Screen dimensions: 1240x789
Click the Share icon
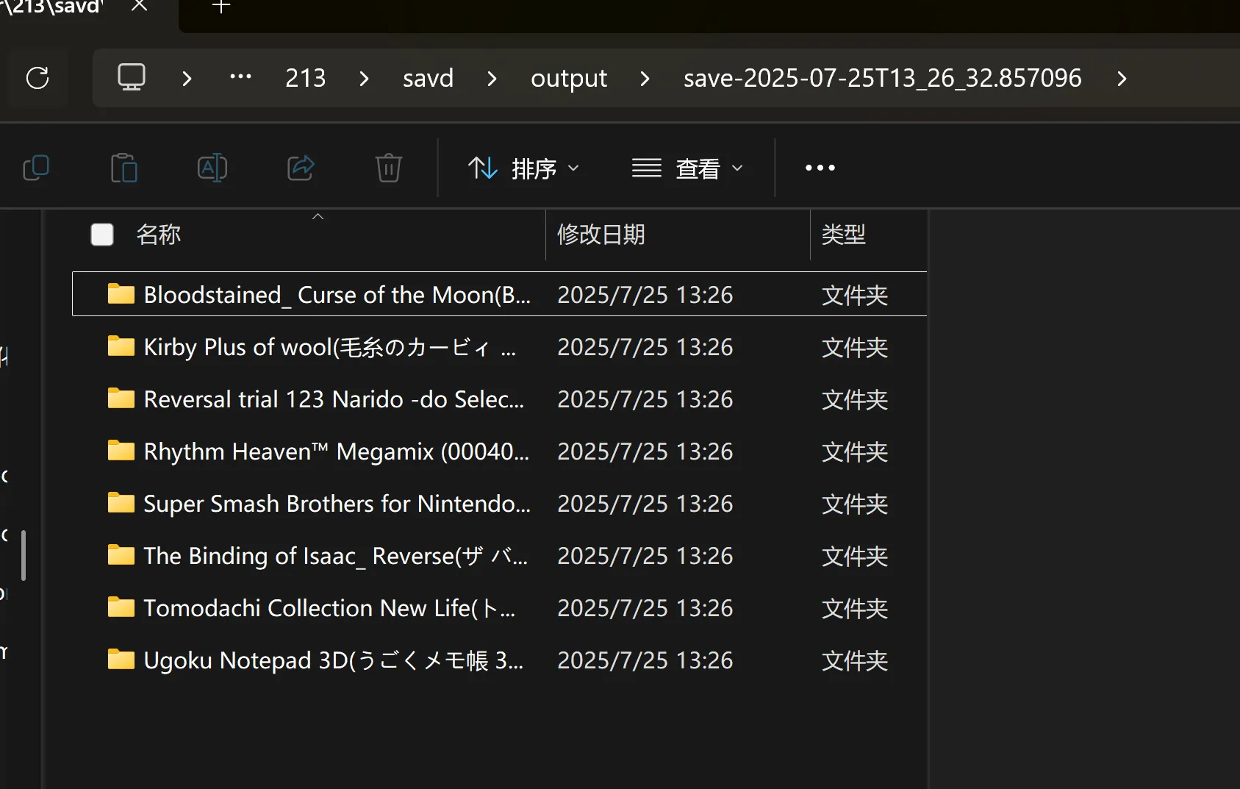[301, 168]
